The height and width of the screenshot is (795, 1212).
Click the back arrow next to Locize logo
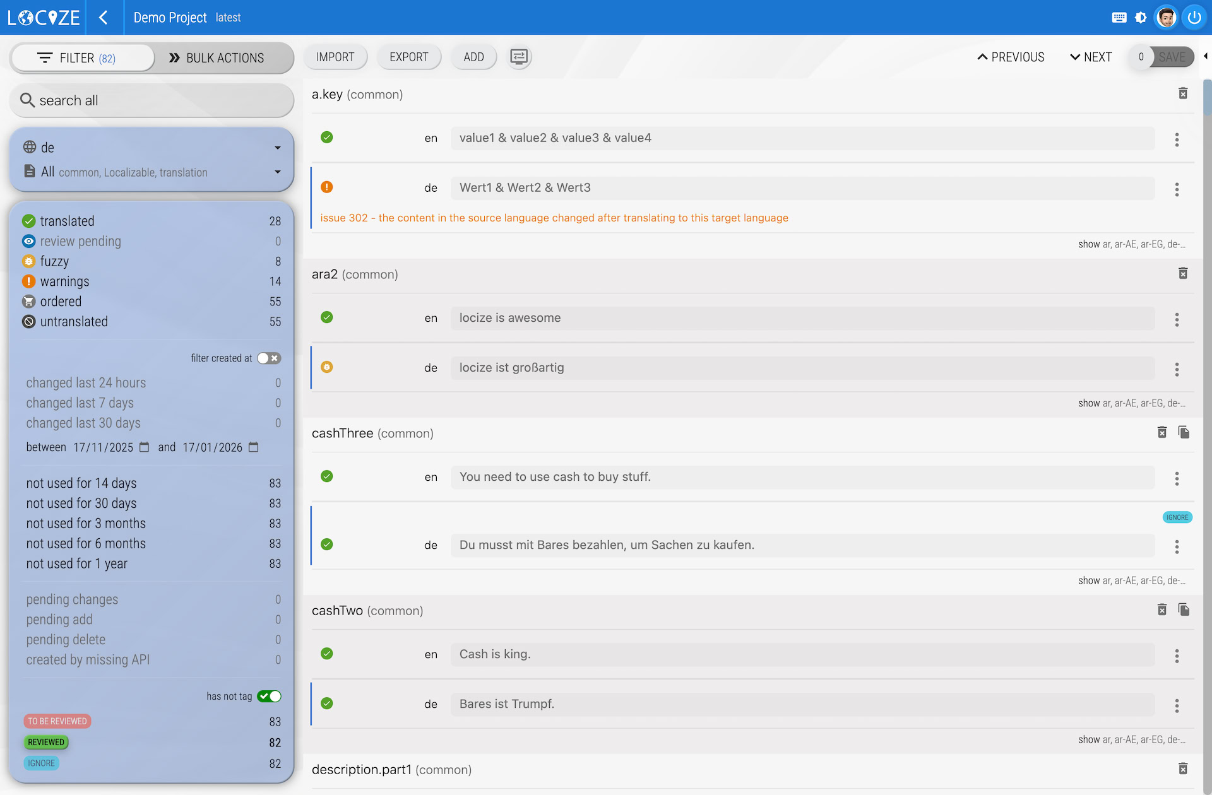[104, 18]
